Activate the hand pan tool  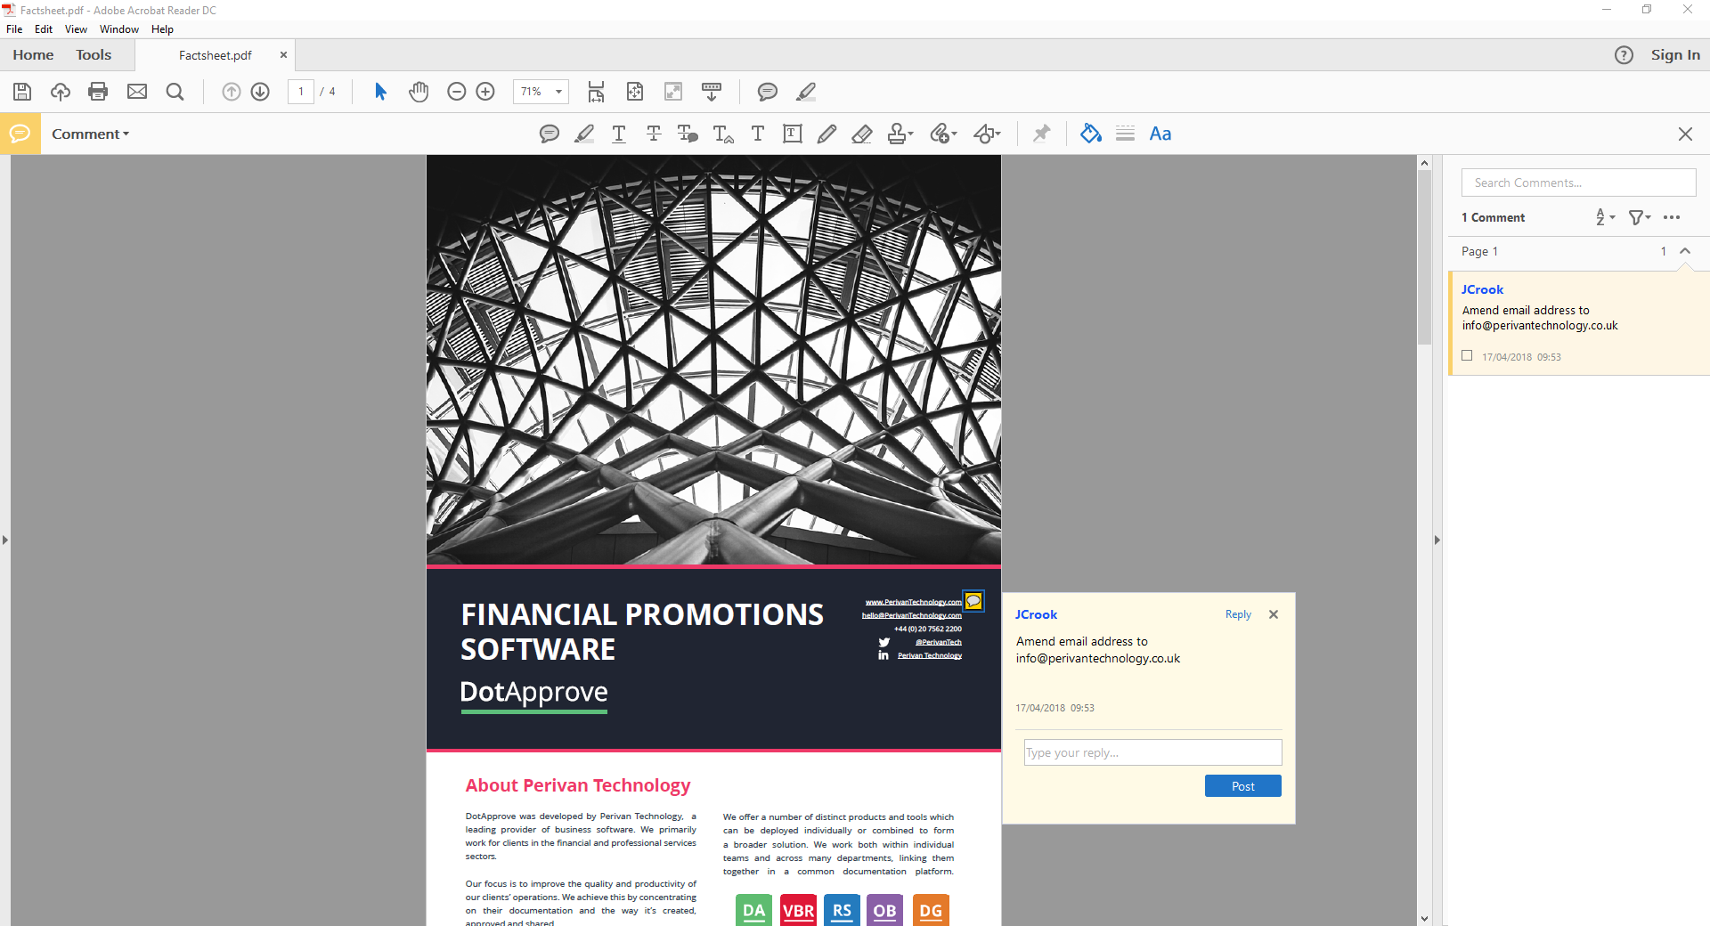coord(419,92)
